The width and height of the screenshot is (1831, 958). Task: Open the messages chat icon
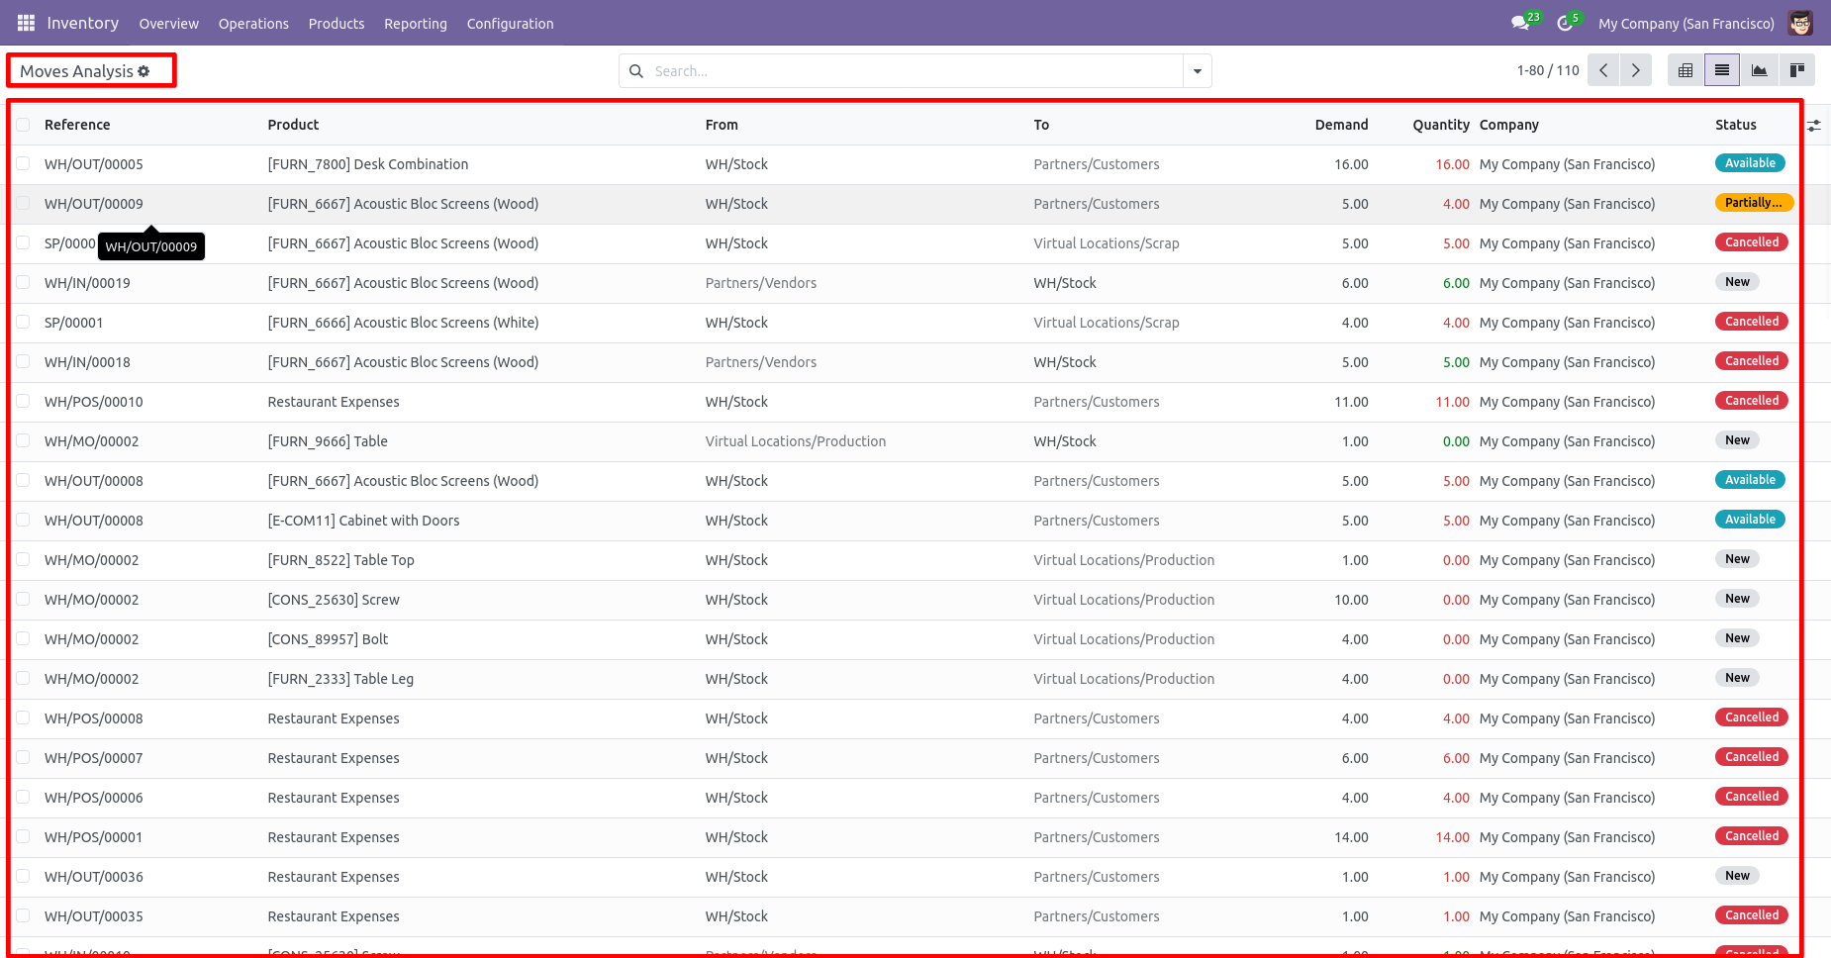(1521, 23)
